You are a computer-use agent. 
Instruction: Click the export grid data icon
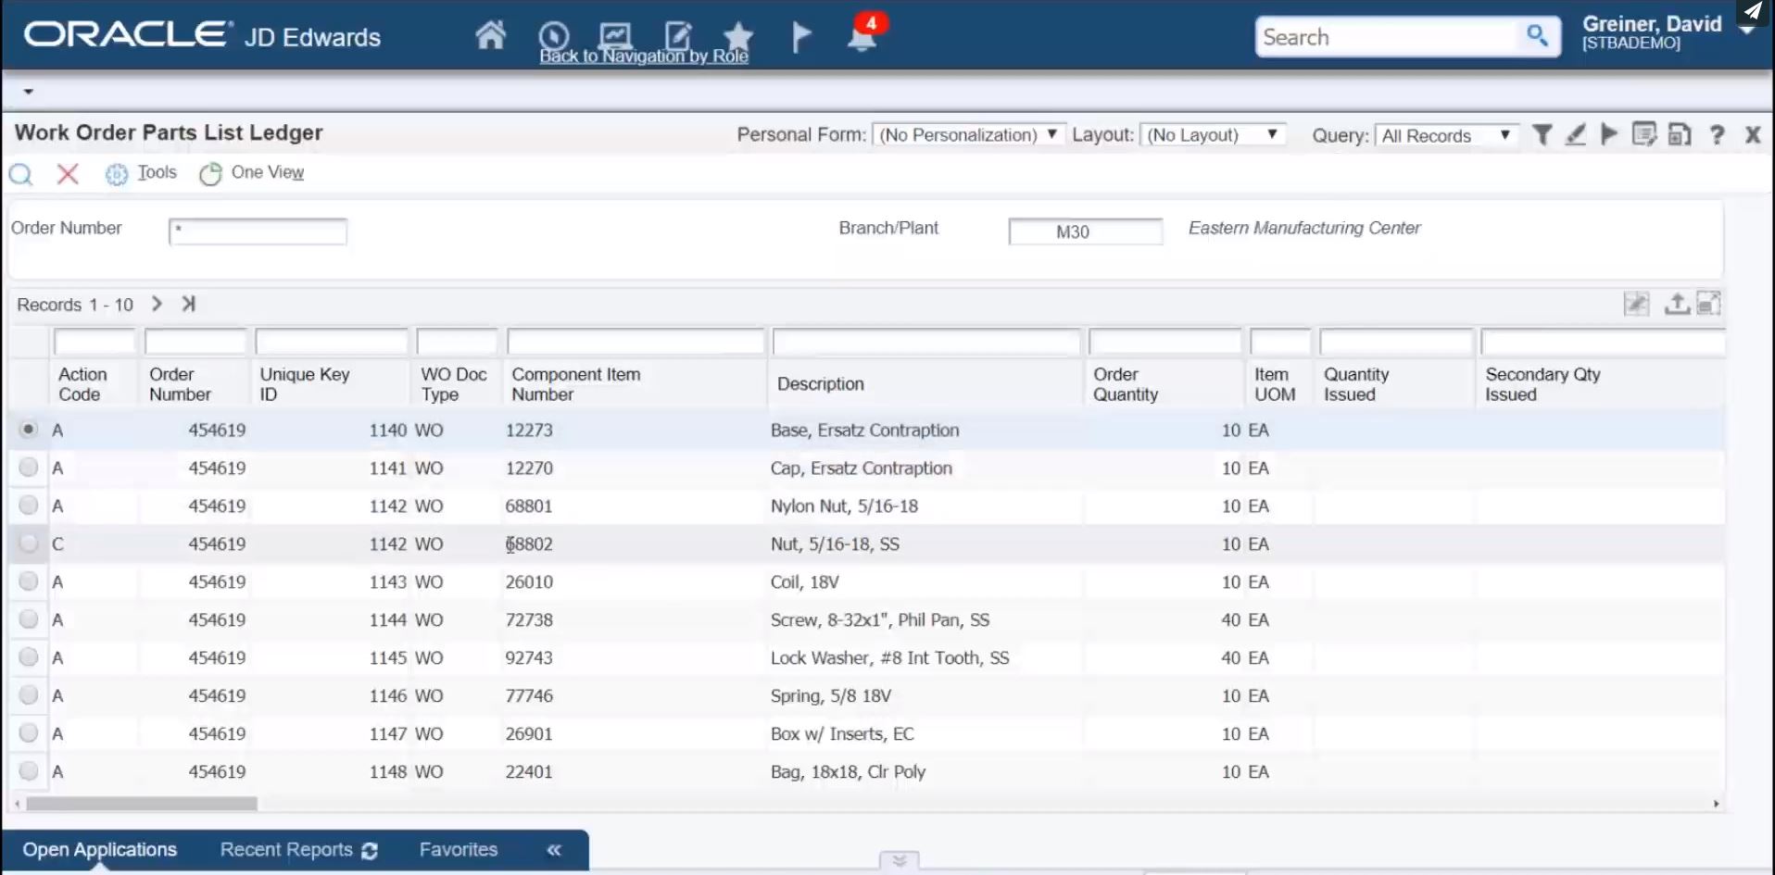(1677, 303)
